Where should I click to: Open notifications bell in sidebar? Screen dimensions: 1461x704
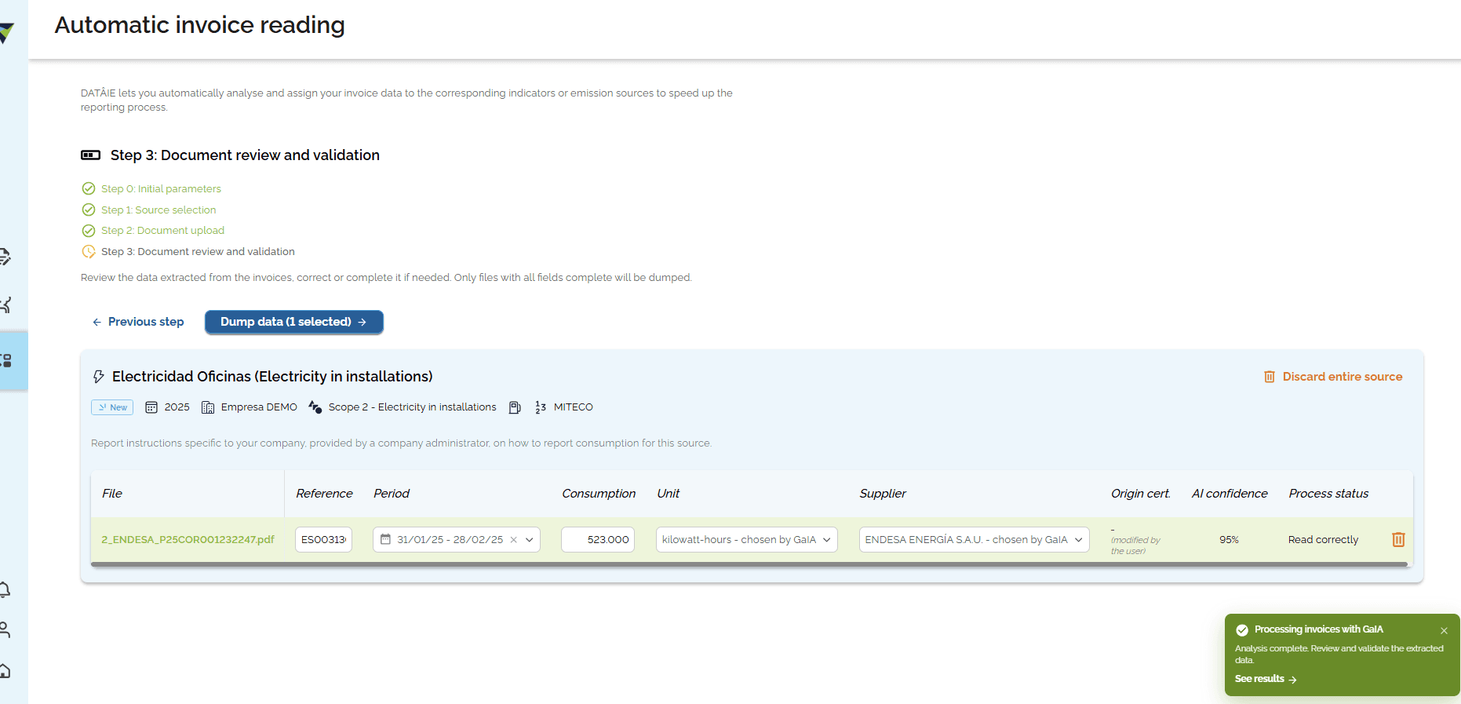pos(5,589)
